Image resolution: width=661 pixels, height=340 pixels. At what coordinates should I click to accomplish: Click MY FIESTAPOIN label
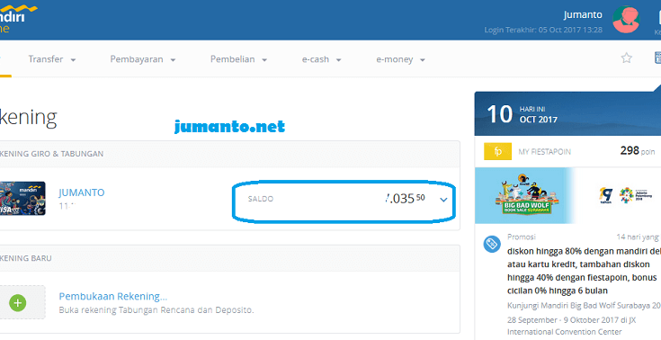[x=544, y=152]
